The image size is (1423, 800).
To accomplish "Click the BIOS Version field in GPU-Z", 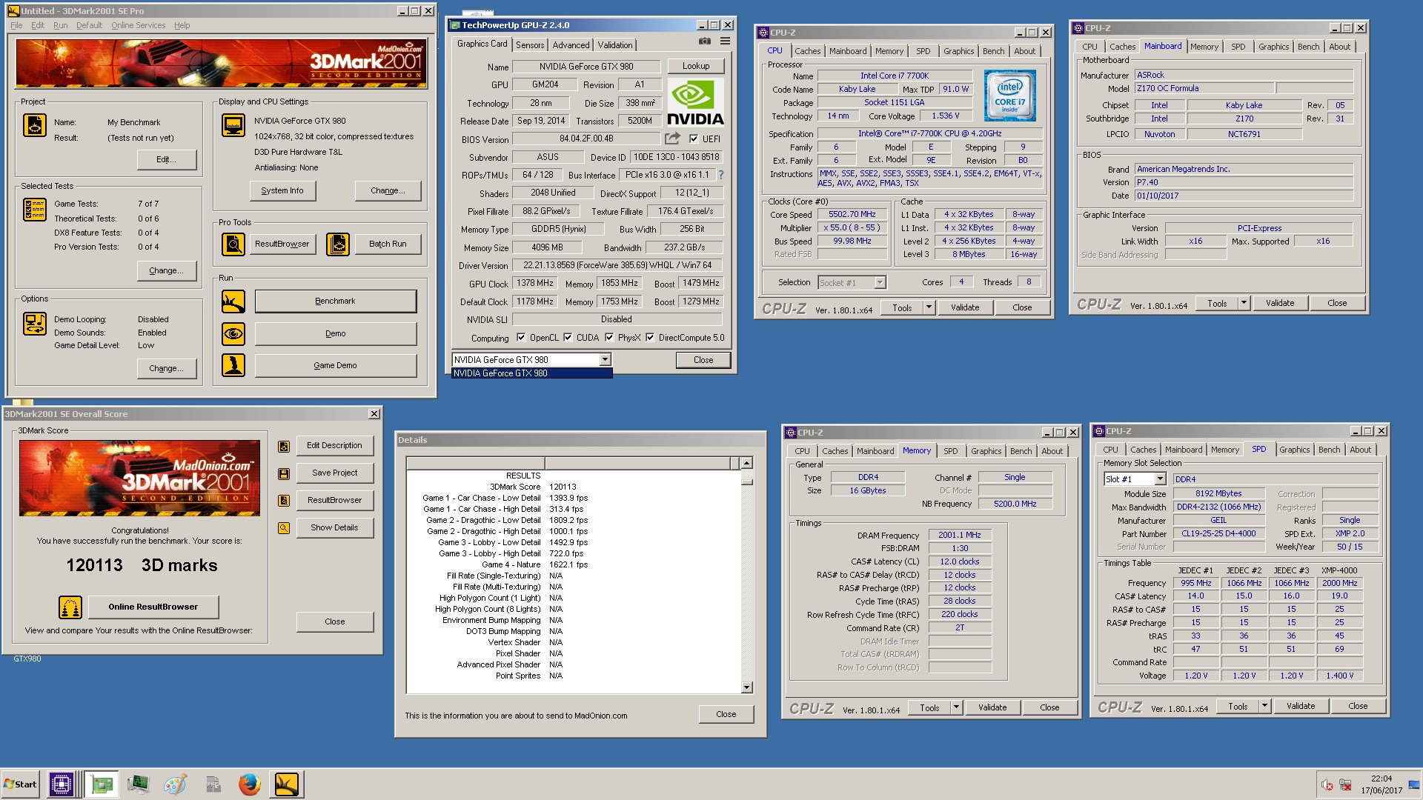I will (586, 139).
